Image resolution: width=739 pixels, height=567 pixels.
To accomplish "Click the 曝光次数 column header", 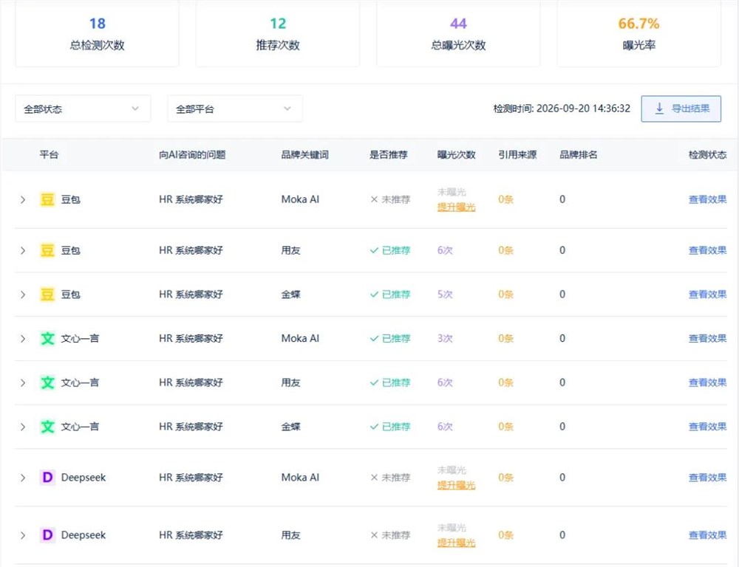I will [x=456, y=155].
